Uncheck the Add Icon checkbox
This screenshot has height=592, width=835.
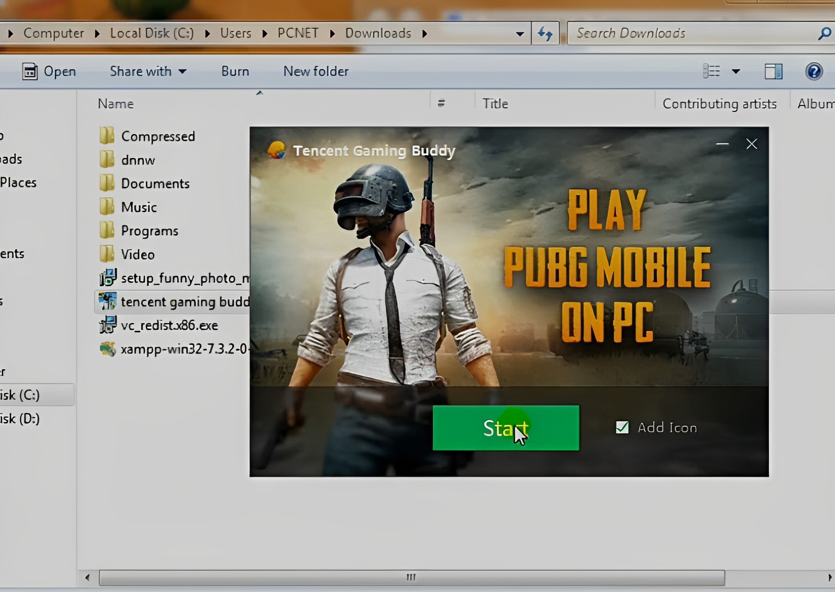(622, 427)
